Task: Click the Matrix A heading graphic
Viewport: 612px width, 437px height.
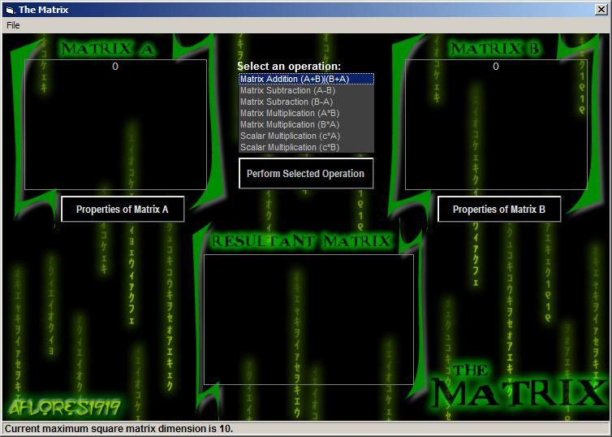Action: tap(107, 49)
